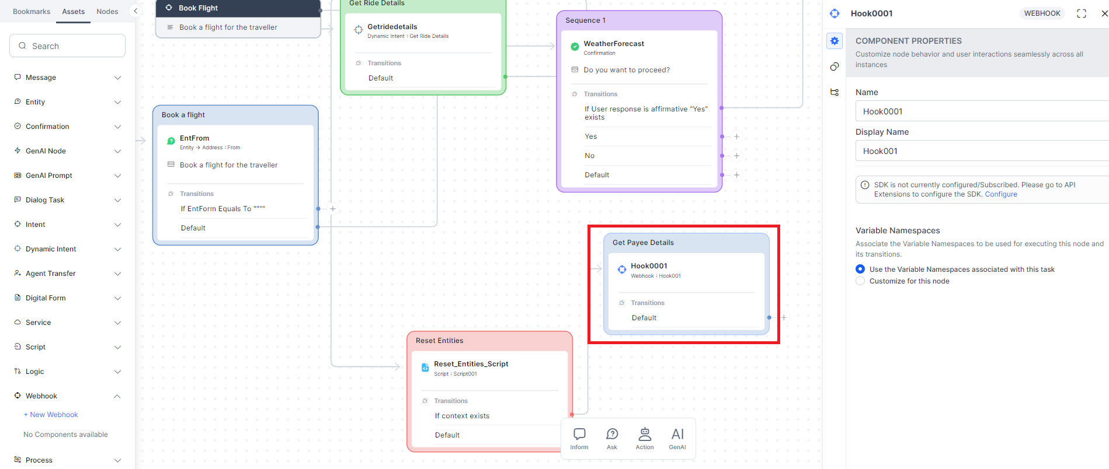Select 'Customize for this node' radio option
Image resolution: width=1109 pixels, height=469 pixels.
pyautogui.click(x=860, y=281)
